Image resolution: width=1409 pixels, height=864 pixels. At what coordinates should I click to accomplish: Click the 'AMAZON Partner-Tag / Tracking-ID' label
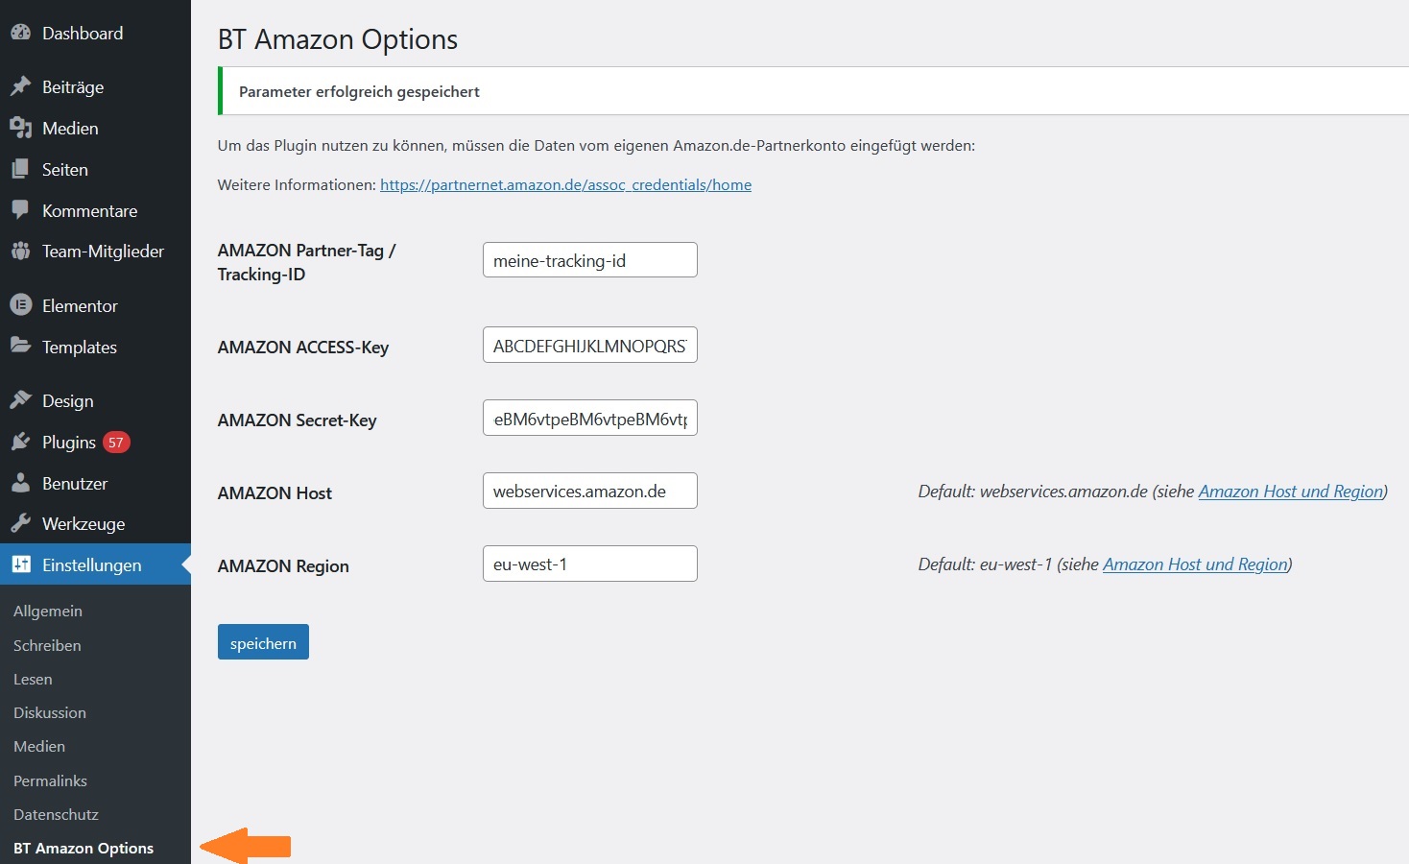[306, 262]
